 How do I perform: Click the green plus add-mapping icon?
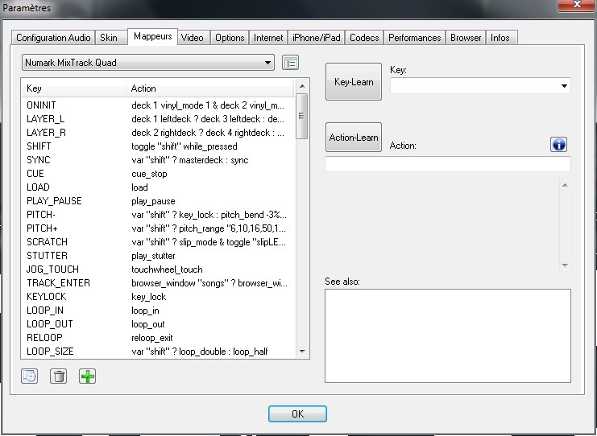click(x=87, y=376)
